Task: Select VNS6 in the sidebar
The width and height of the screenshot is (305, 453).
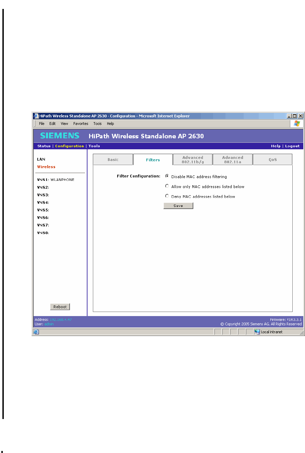Action: click(43, 218)
